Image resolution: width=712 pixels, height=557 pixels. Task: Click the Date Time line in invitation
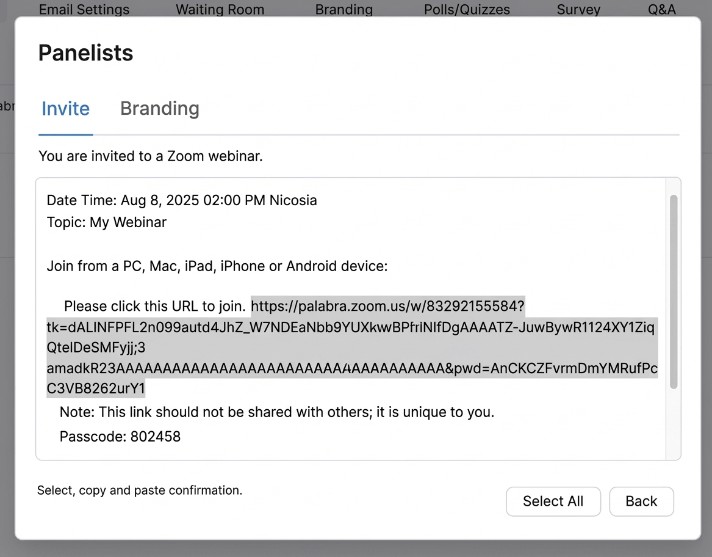coord(181,200)
